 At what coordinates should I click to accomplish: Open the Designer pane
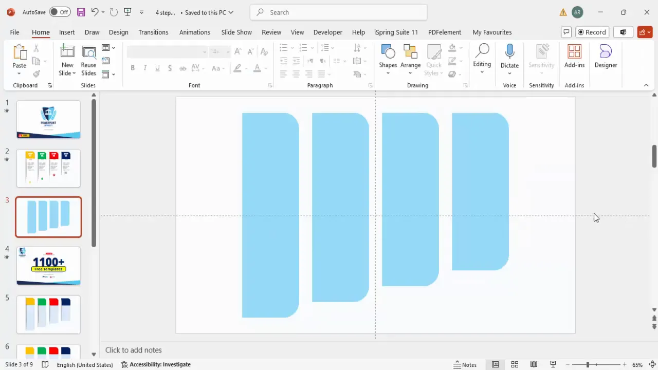click(606, 57)
